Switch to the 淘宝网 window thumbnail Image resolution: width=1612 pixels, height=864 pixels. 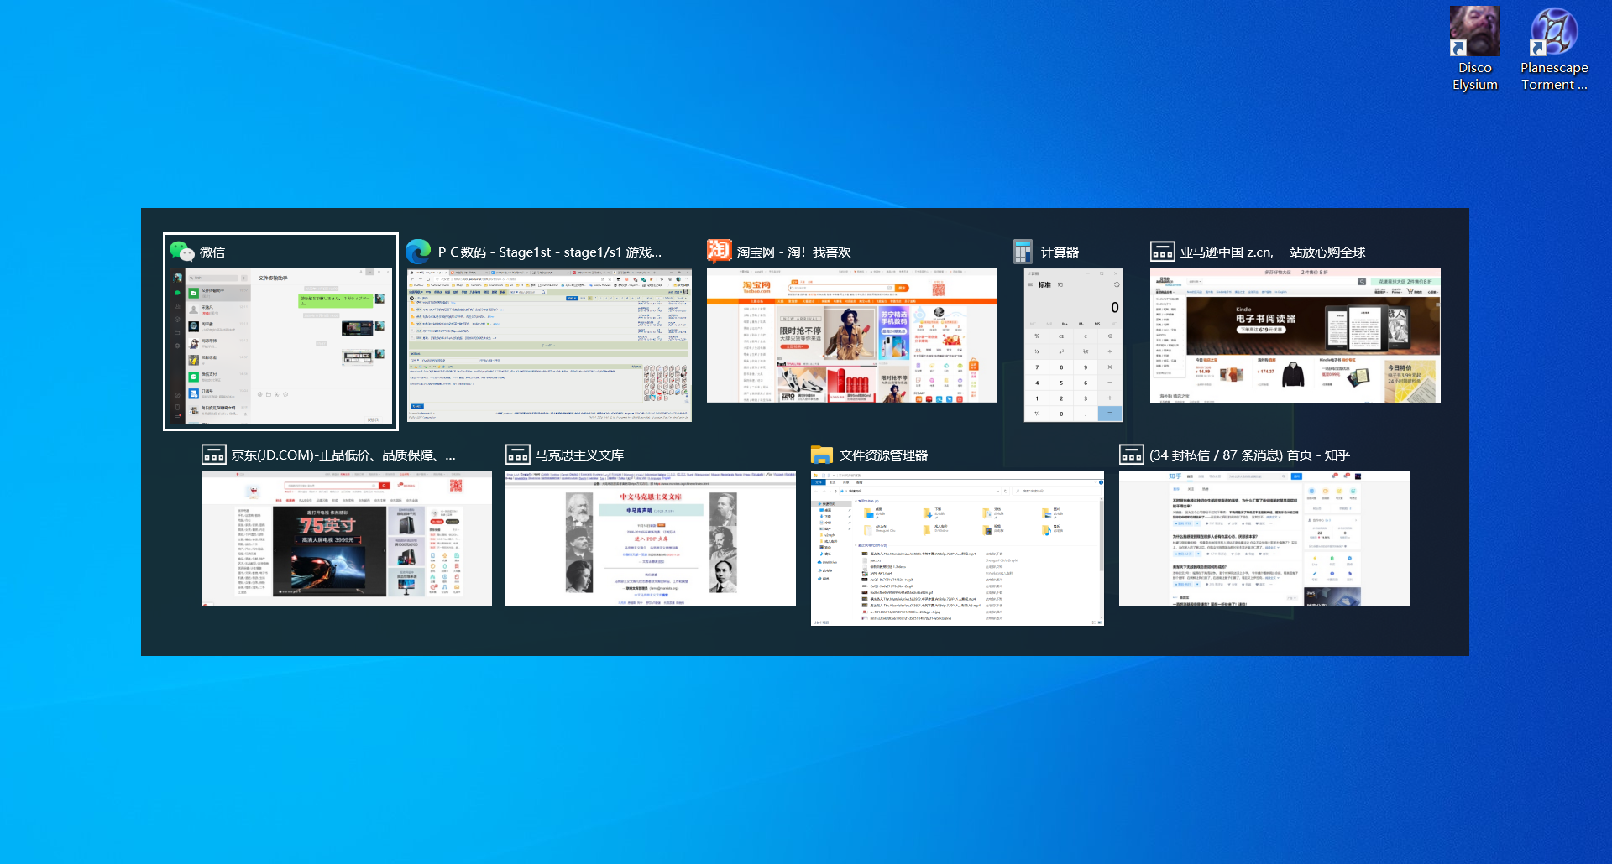tap(851, 336)
